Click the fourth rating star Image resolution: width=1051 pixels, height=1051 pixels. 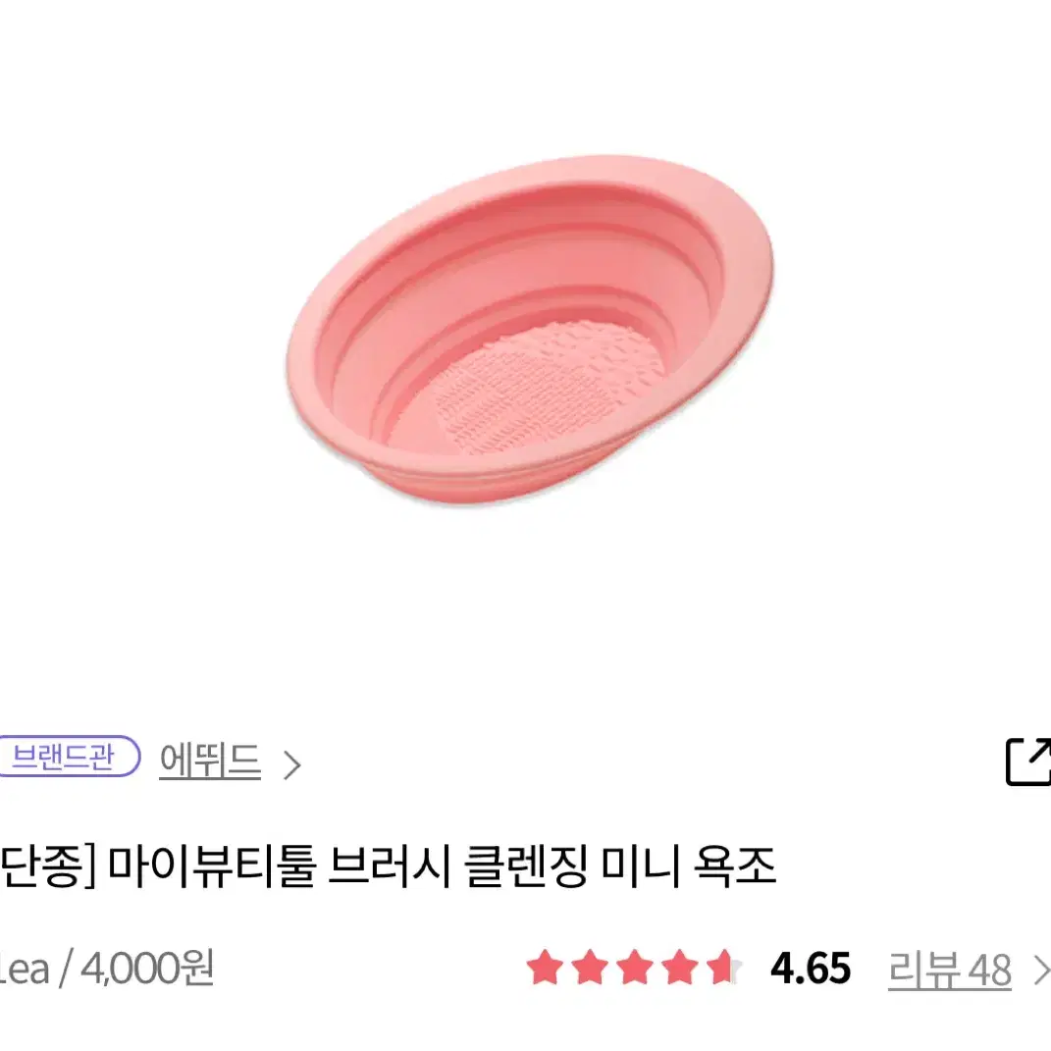pyautogui.click(x=680, y=968)
